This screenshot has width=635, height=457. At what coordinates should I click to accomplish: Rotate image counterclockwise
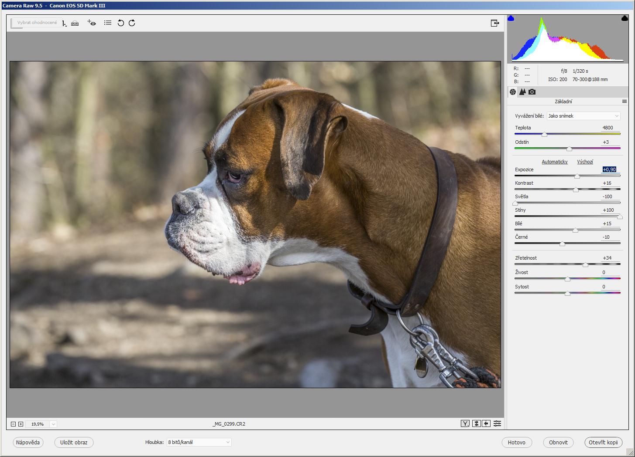click(x=121, y=23)
